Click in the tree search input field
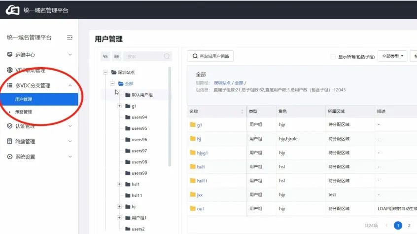This screenshot has height=234, width=417. [143, 57]
